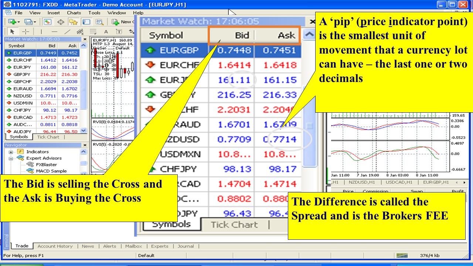Open the Mailbox terminal tab
Viewport: 473px width, 266px height.
133,246
